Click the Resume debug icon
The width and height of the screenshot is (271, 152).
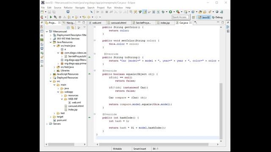click(97, 12)
